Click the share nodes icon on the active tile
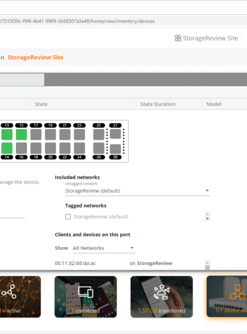 (9, 292)
